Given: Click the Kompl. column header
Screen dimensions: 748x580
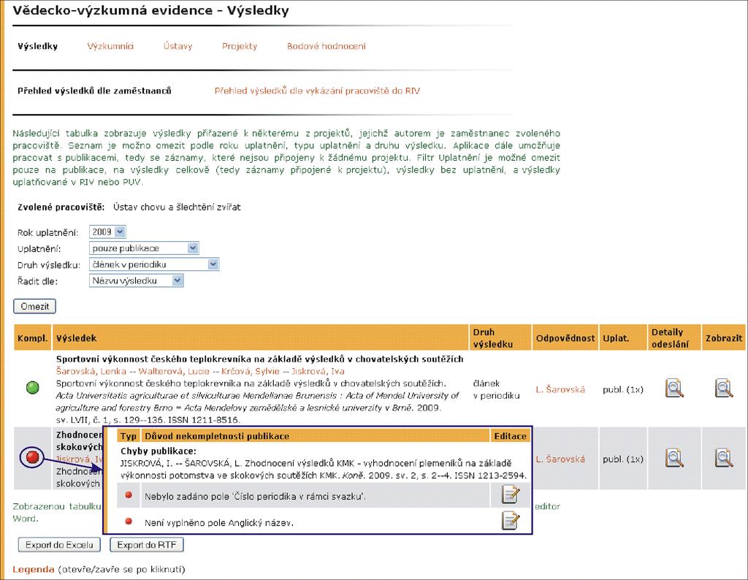Looking at the screenshot, I should point(32,337).
